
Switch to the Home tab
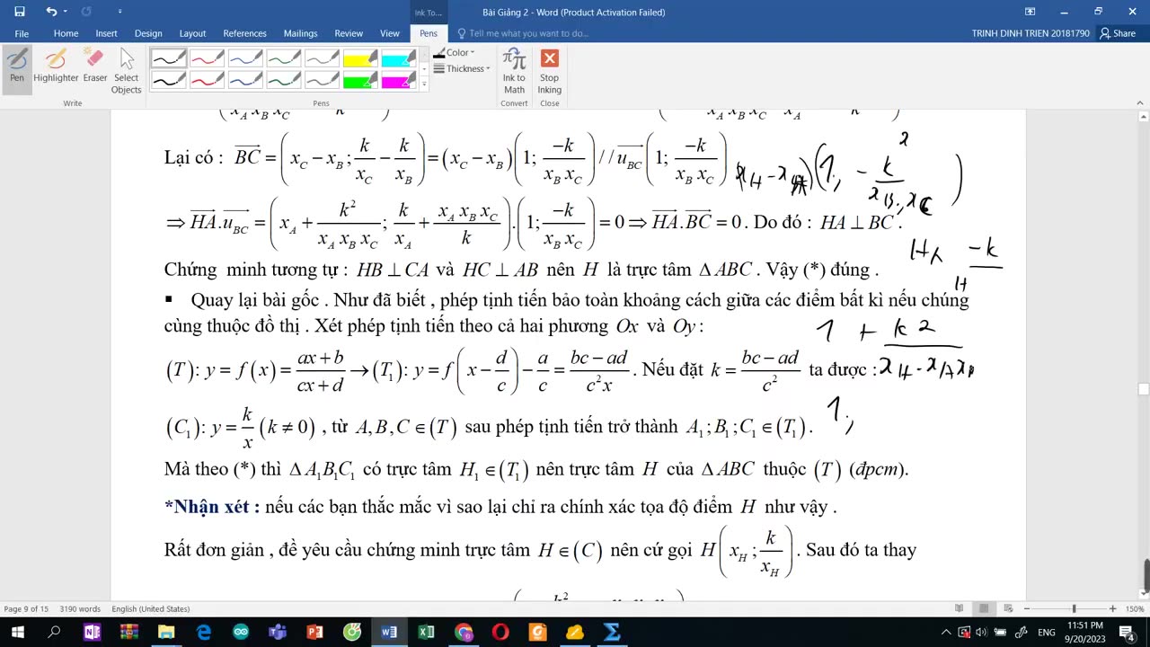pyautogui.click(x=66, y=33)
